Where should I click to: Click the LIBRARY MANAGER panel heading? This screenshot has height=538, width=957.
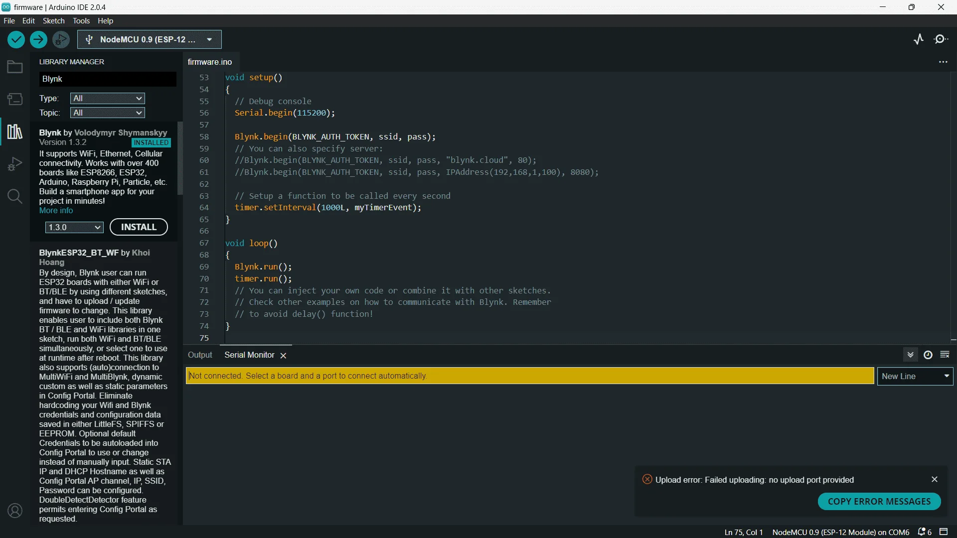pos(72,62)
